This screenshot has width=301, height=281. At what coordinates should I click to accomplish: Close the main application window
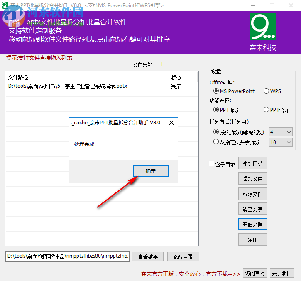click(291, 5)
